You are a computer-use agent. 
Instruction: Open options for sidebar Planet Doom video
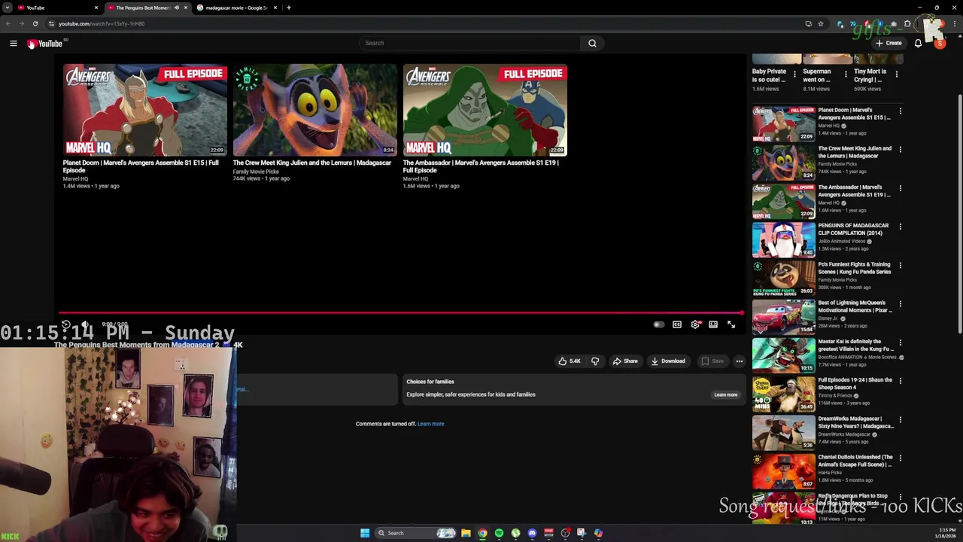click(x=900, y=111)
